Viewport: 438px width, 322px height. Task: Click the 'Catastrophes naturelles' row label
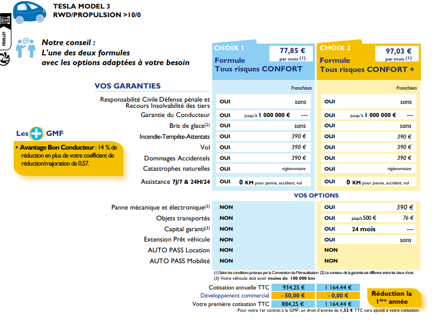click(176, 168)
